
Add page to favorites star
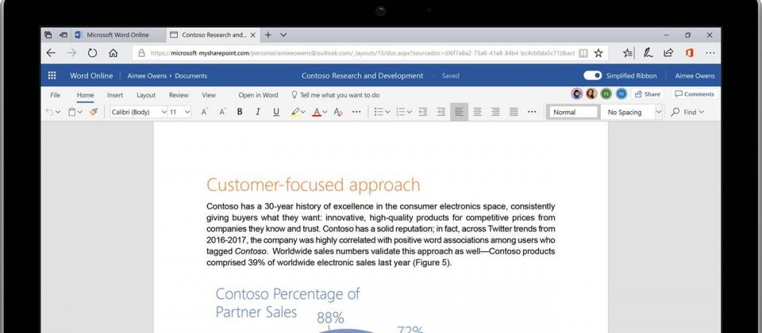598,53
